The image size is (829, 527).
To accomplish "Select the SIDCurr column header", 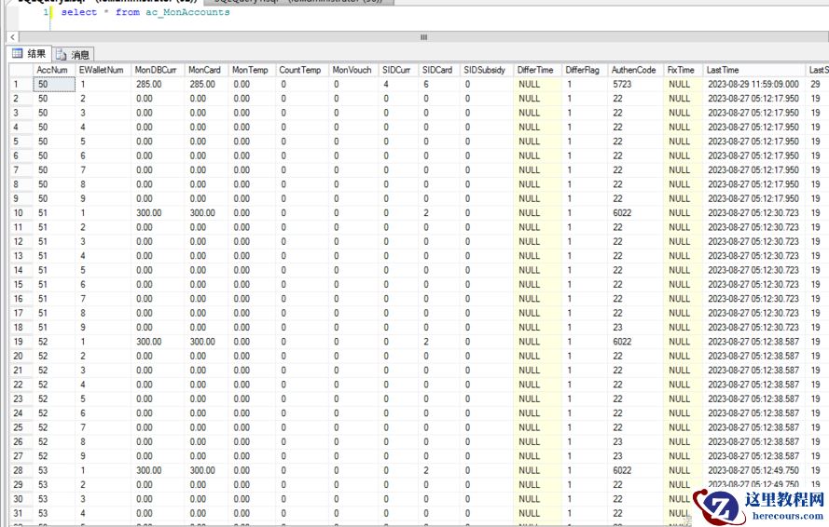I will (x=396, y=70).
